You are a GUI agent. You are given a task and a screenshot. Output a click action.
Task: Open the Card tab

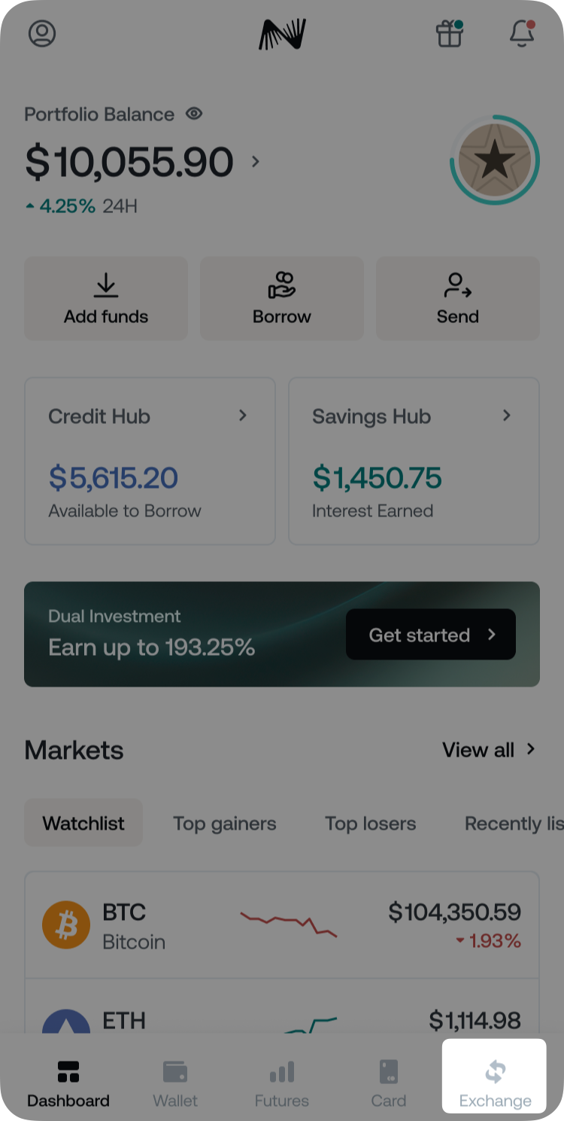pos(389,1084)
